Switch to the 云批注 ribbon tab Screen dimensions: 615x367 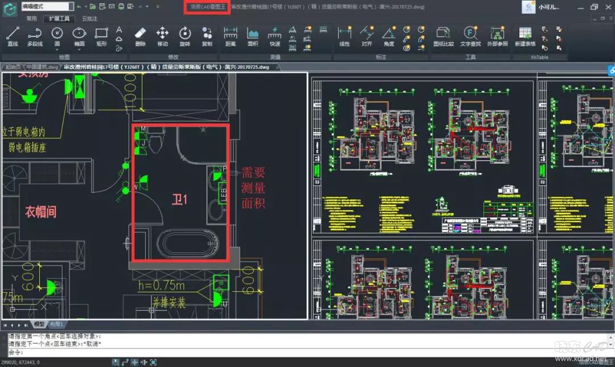[89, 18]
